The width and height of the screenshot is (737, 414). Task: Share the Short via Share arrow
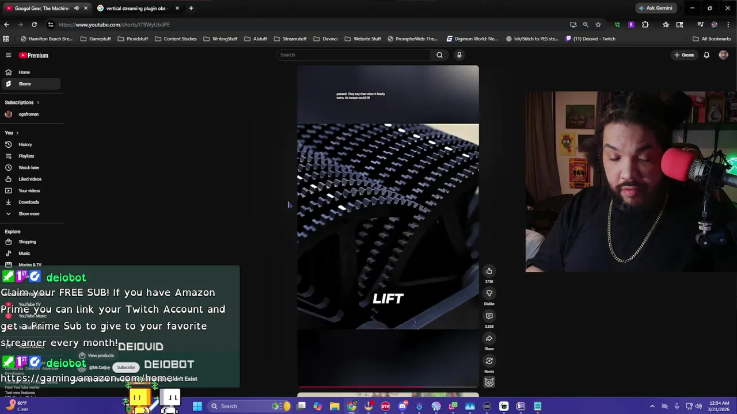[489, 338]
